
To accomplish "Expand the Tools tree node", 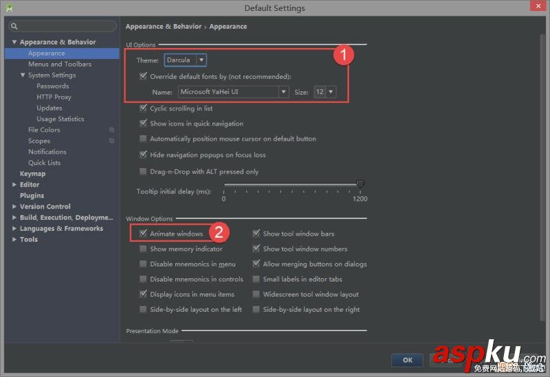I will 14,239.
